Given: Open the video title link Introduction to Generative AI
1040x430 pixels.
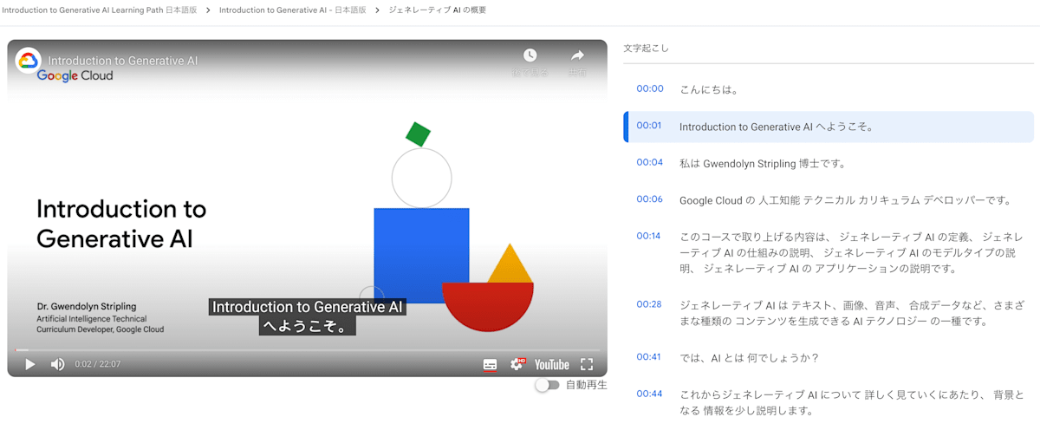Looking at the screenshot, I should (x=123, y=61).
